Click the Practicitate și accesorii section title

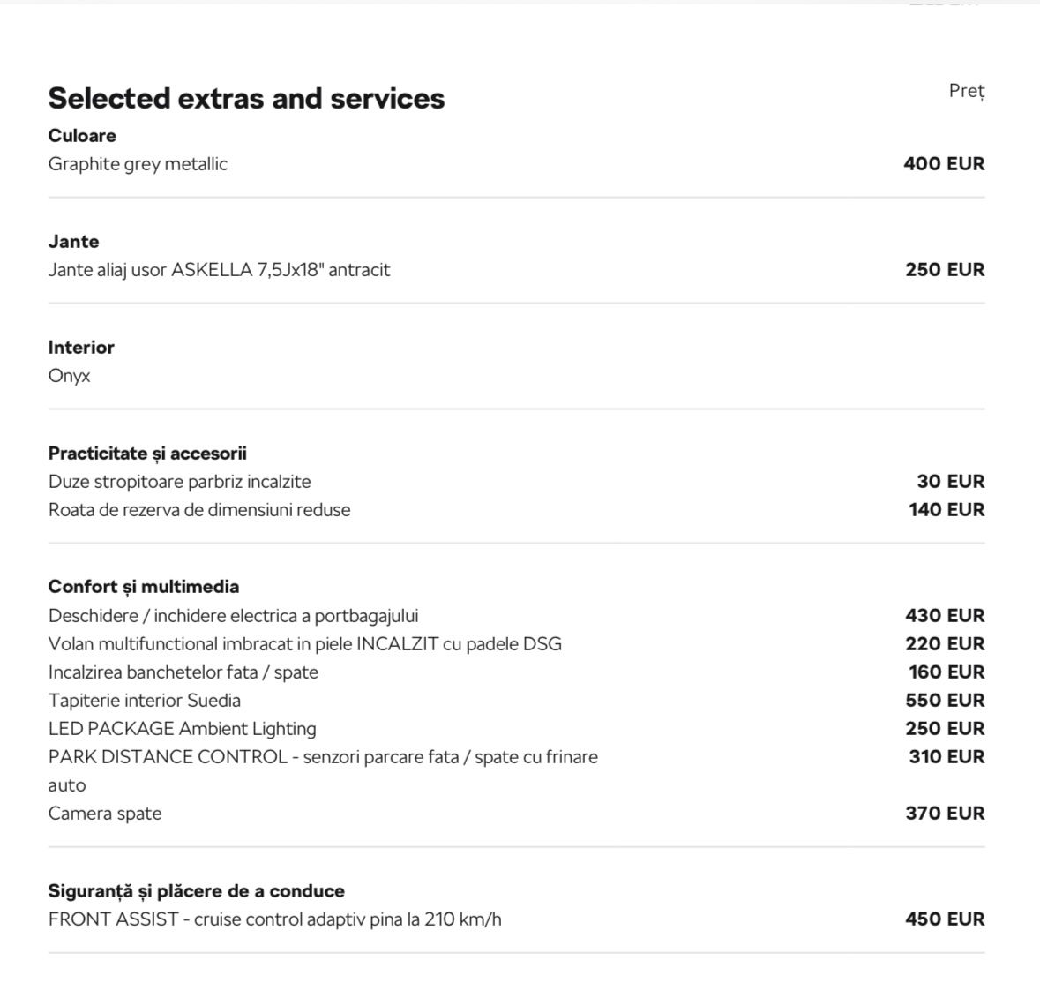(147, 454)
